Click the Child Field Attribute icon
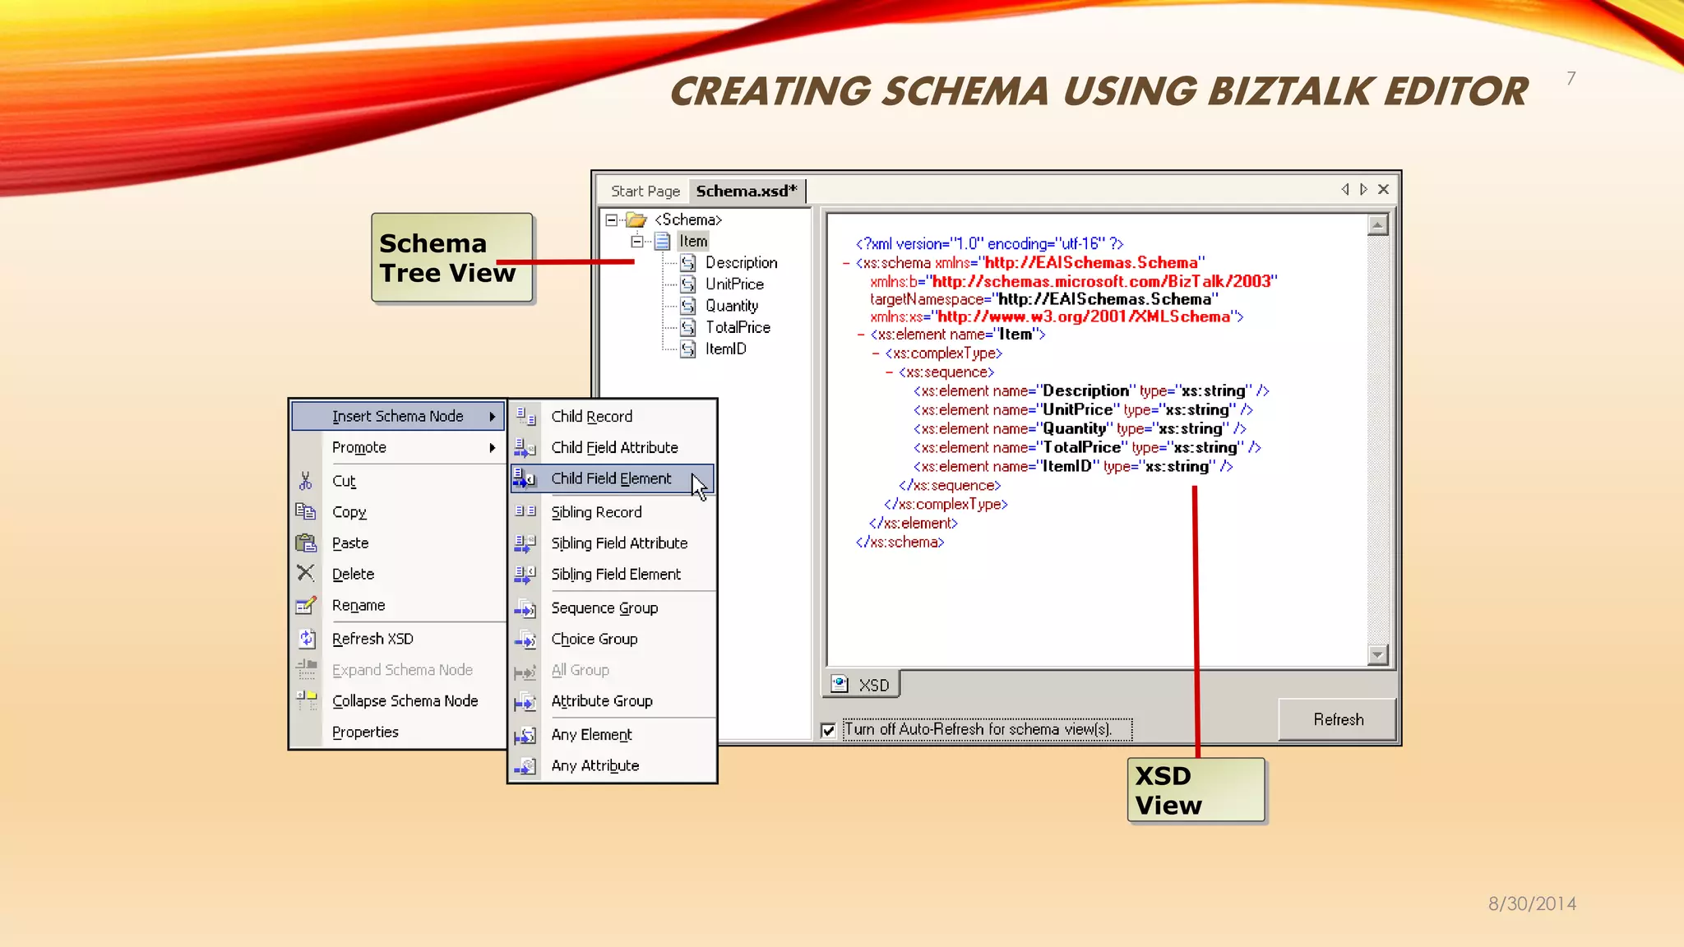1684x947 pixels. [525, 447]
